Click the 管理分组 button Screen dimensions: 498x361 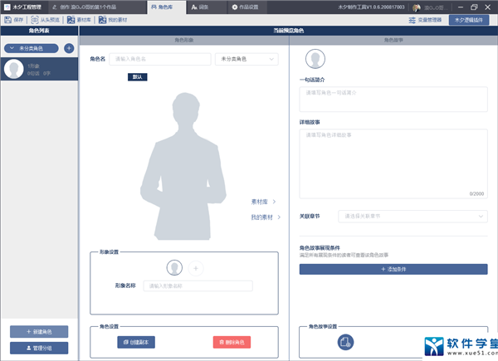(39, 348)
